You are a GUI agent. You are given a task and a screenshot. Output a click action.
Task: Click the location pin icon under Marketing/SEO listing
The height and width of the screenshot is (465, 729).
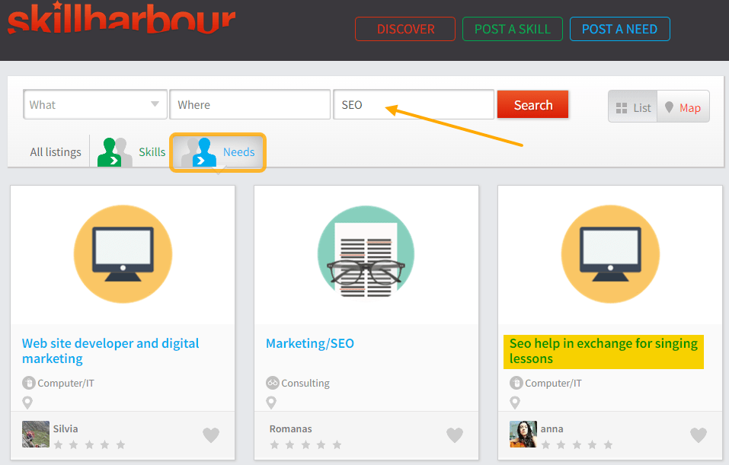(270, 403)
